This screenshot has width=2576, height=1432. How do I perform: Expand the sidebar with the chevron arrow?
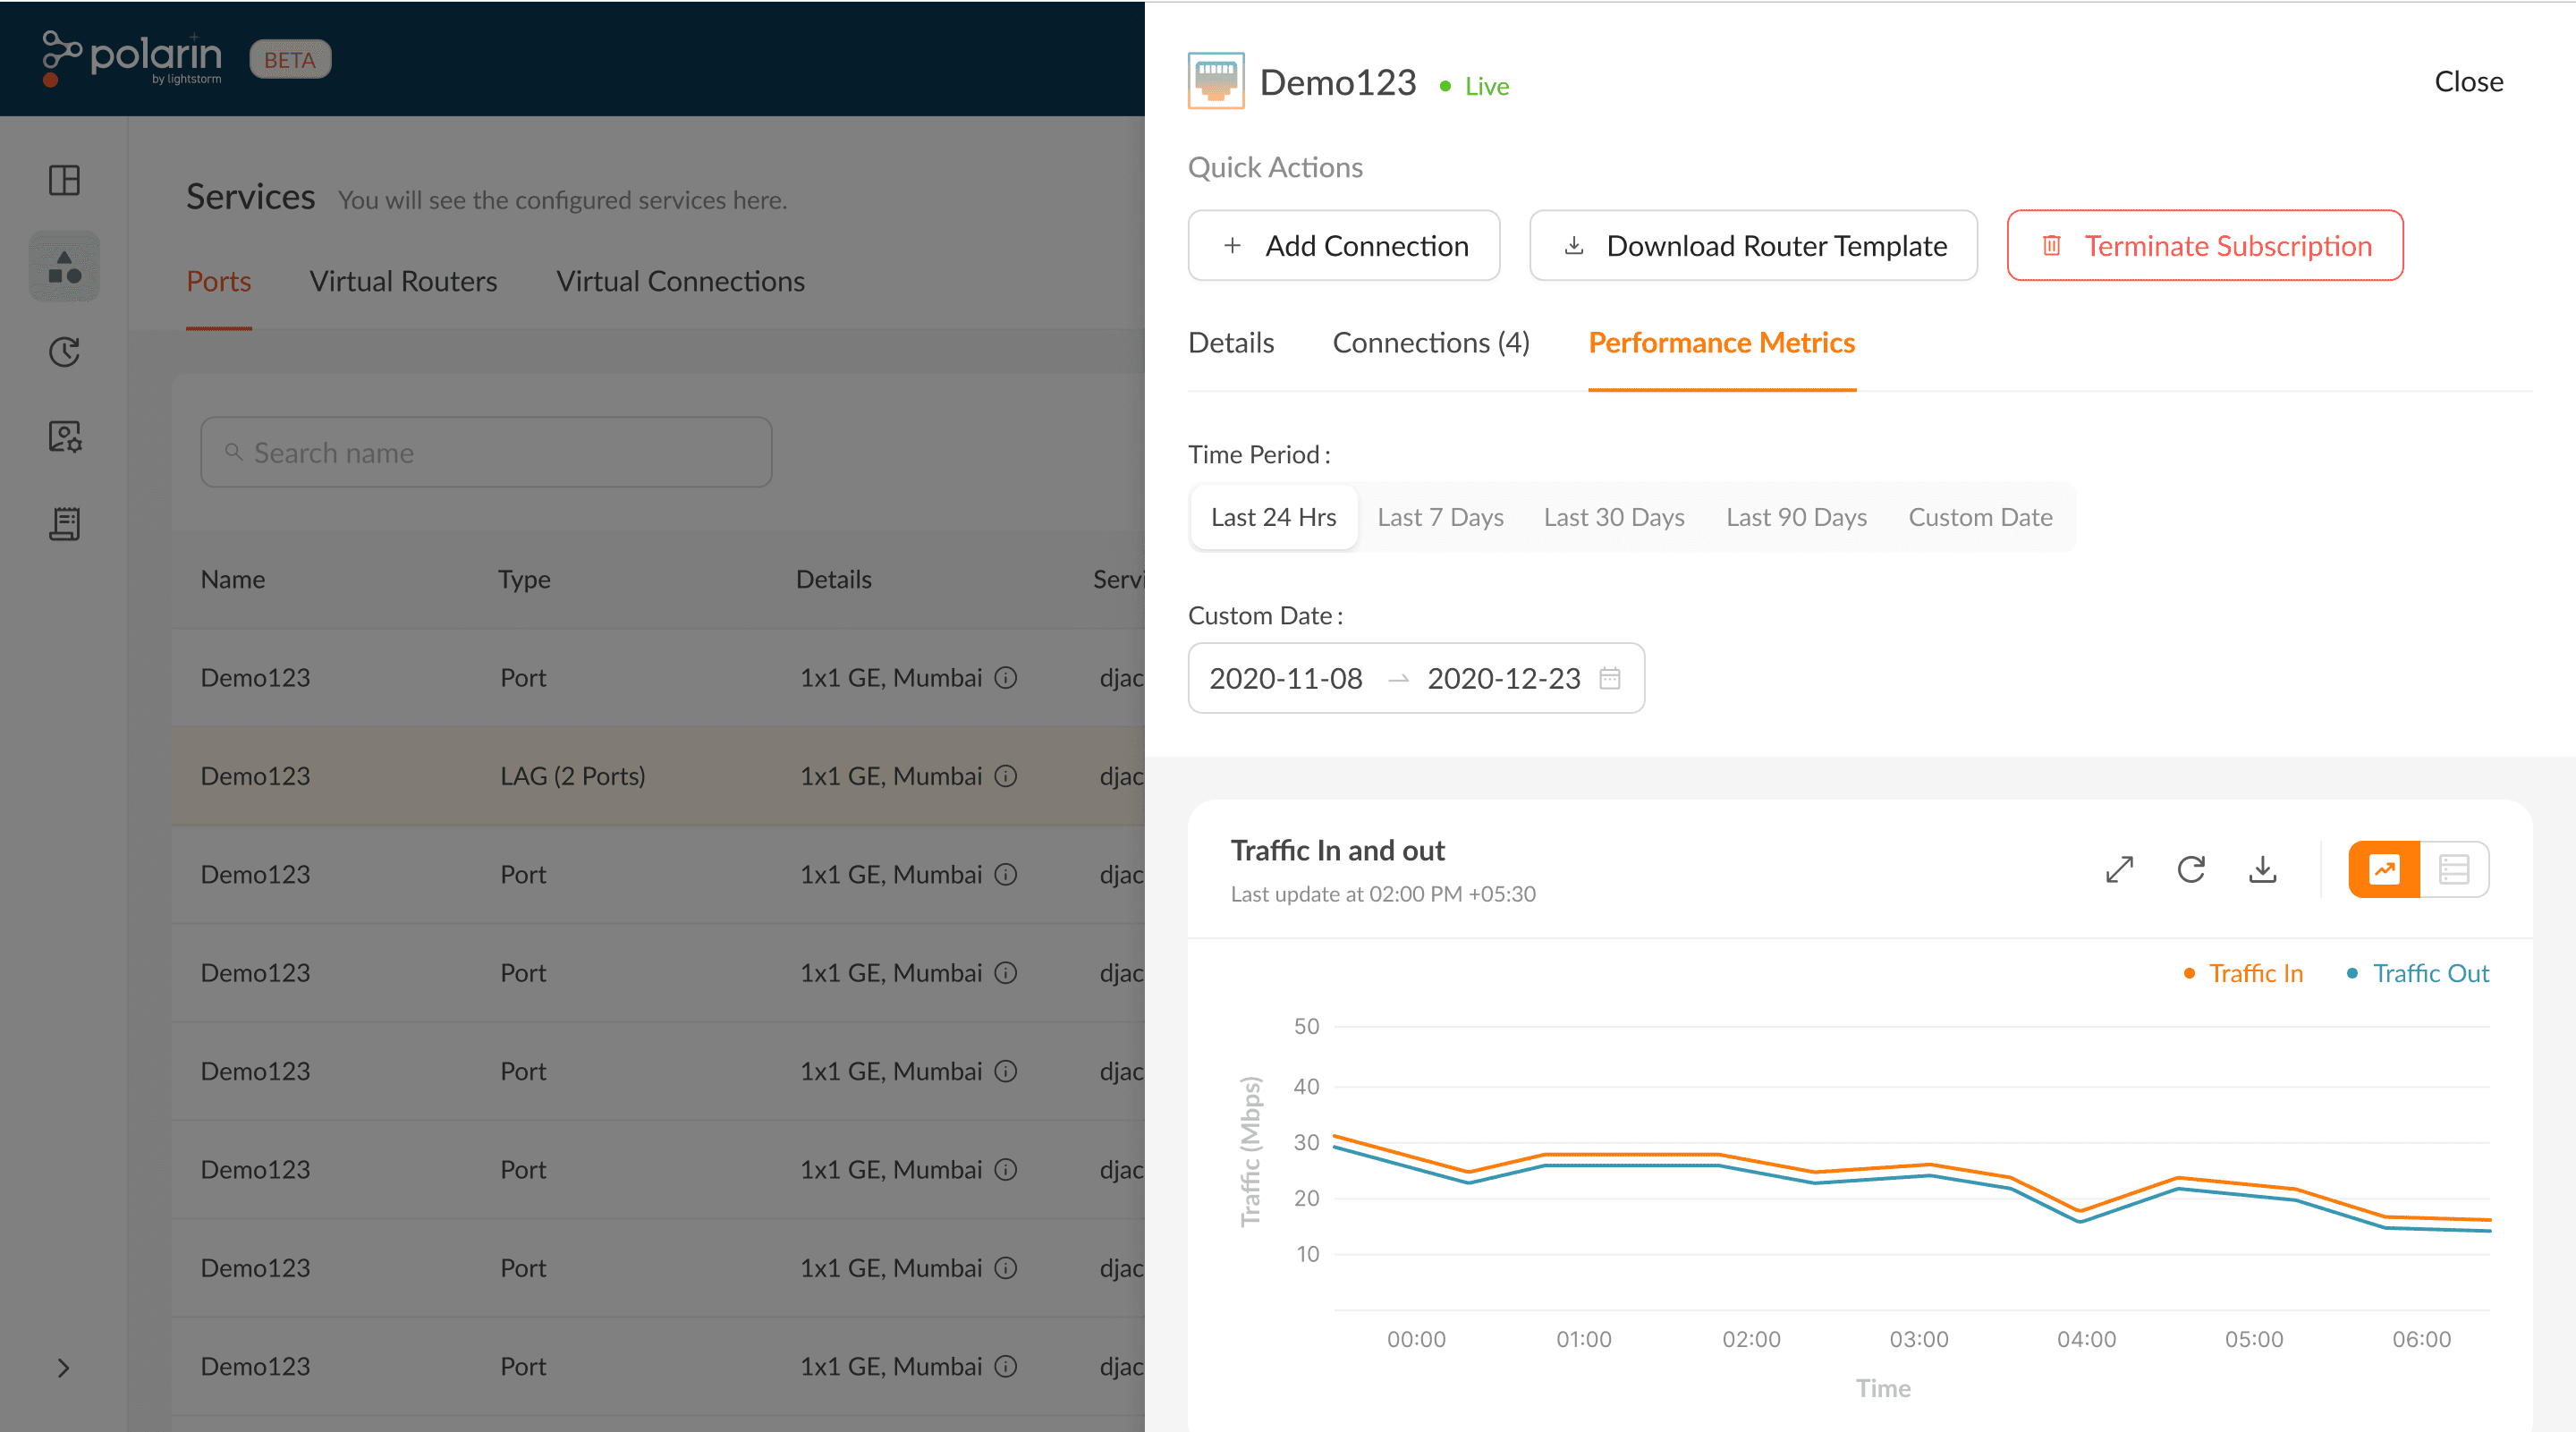pyautogui.click(x=64, y=1368)
